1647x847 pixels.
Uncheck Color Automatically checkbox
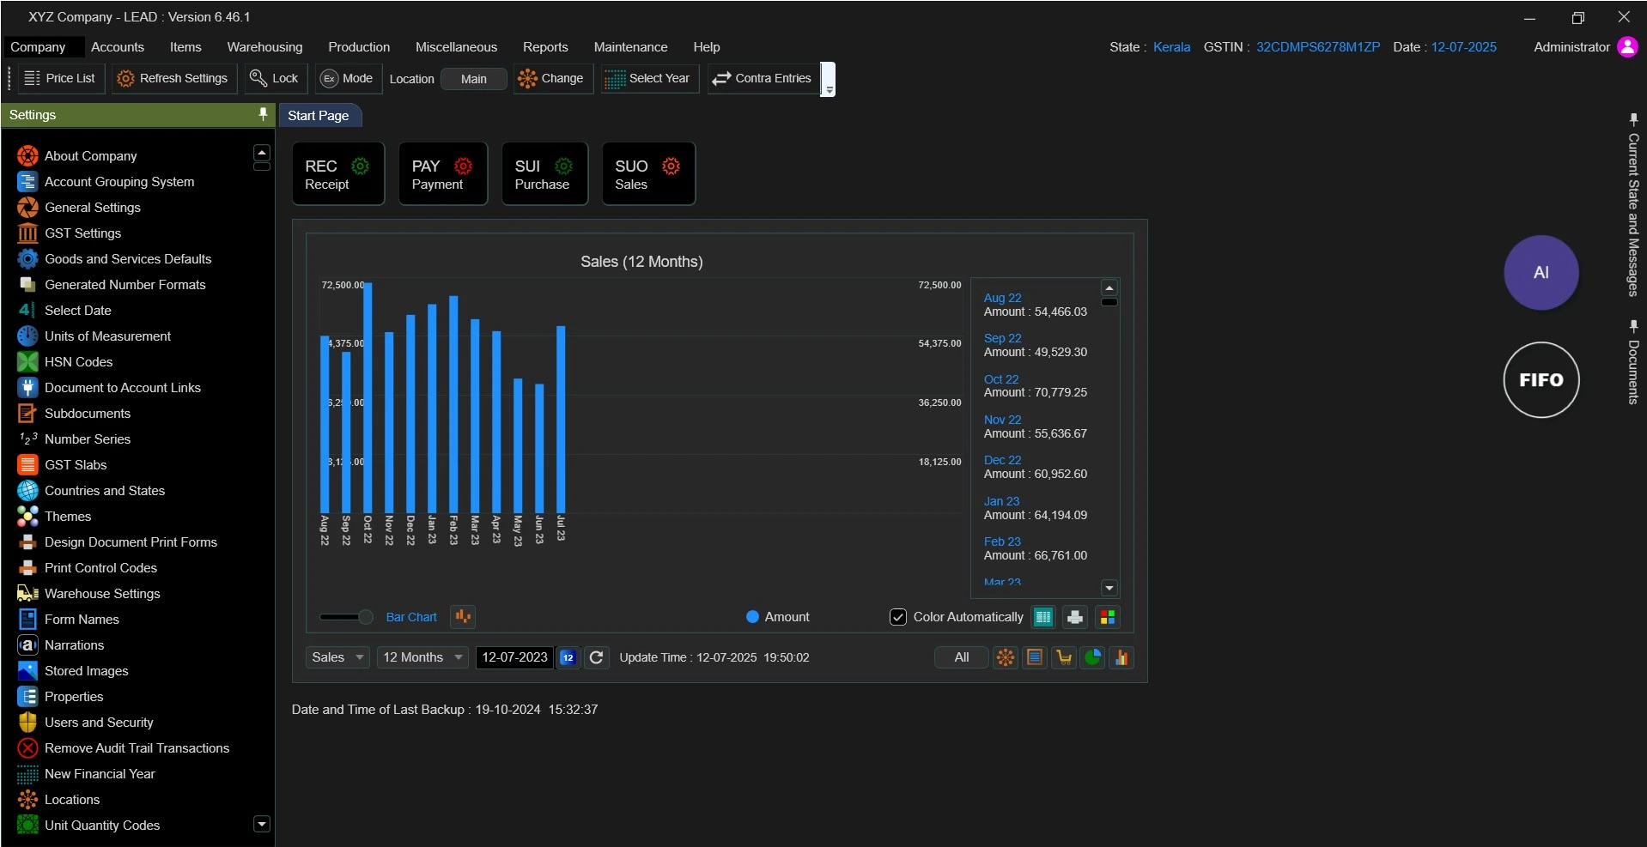pos(898,617)
